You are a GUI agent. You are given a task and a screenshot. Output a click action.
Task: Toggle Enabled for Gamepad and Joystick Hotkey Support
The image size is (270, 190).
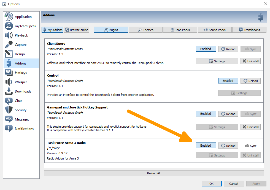pos(206,114)
